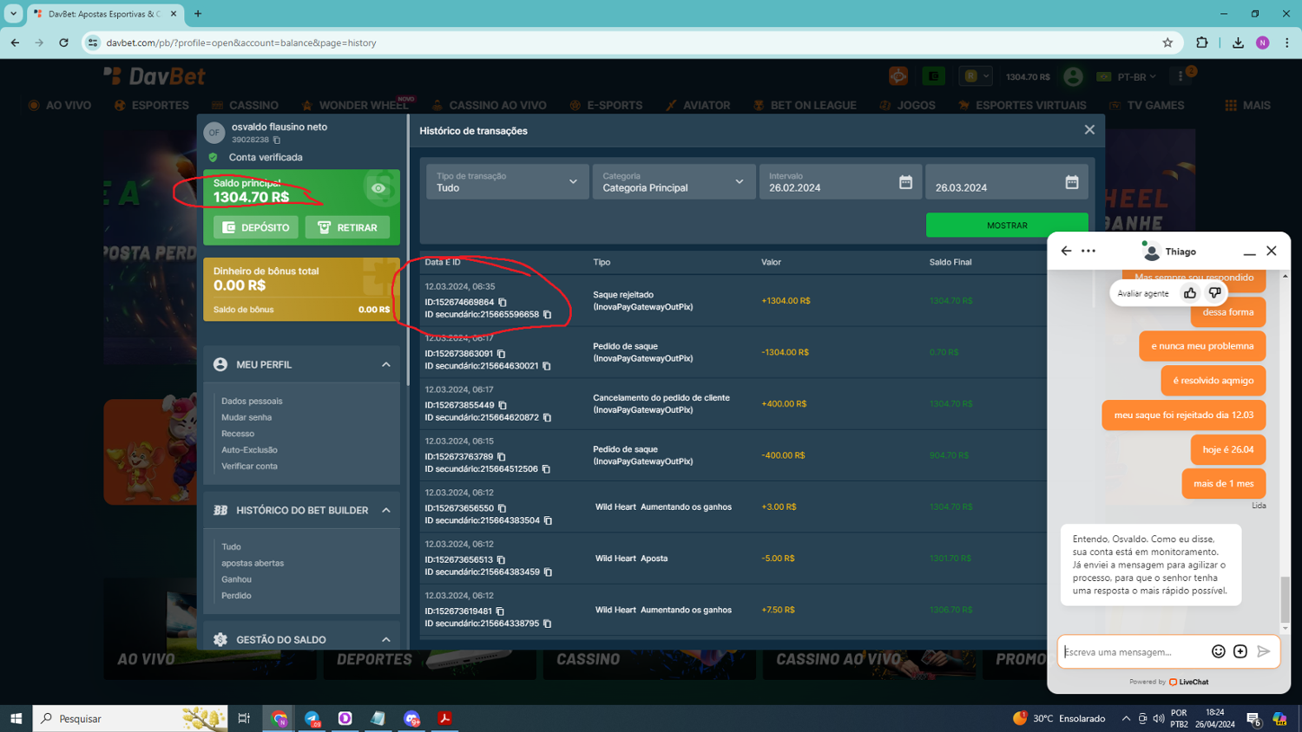Image resolution: width=1302 pixels, height=732 pixels.
Task: Click the RETIRAR withdraw button
Action: tap(347, 227)
